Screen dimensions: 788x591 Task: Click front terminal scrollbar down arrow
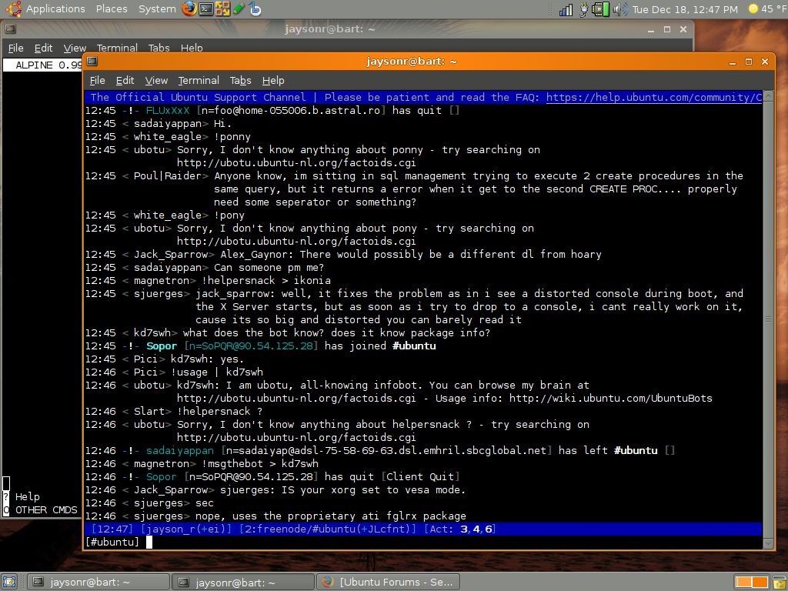click(x=768, y=544)
